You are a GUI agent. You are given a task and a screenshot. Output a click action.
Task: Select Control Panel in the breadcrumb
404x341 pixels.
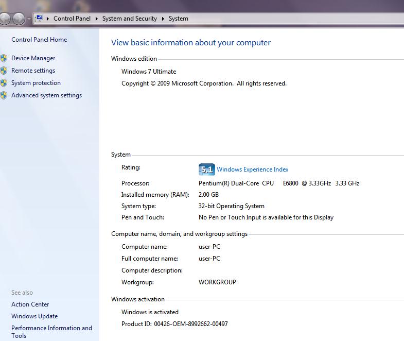pos(72,19)
